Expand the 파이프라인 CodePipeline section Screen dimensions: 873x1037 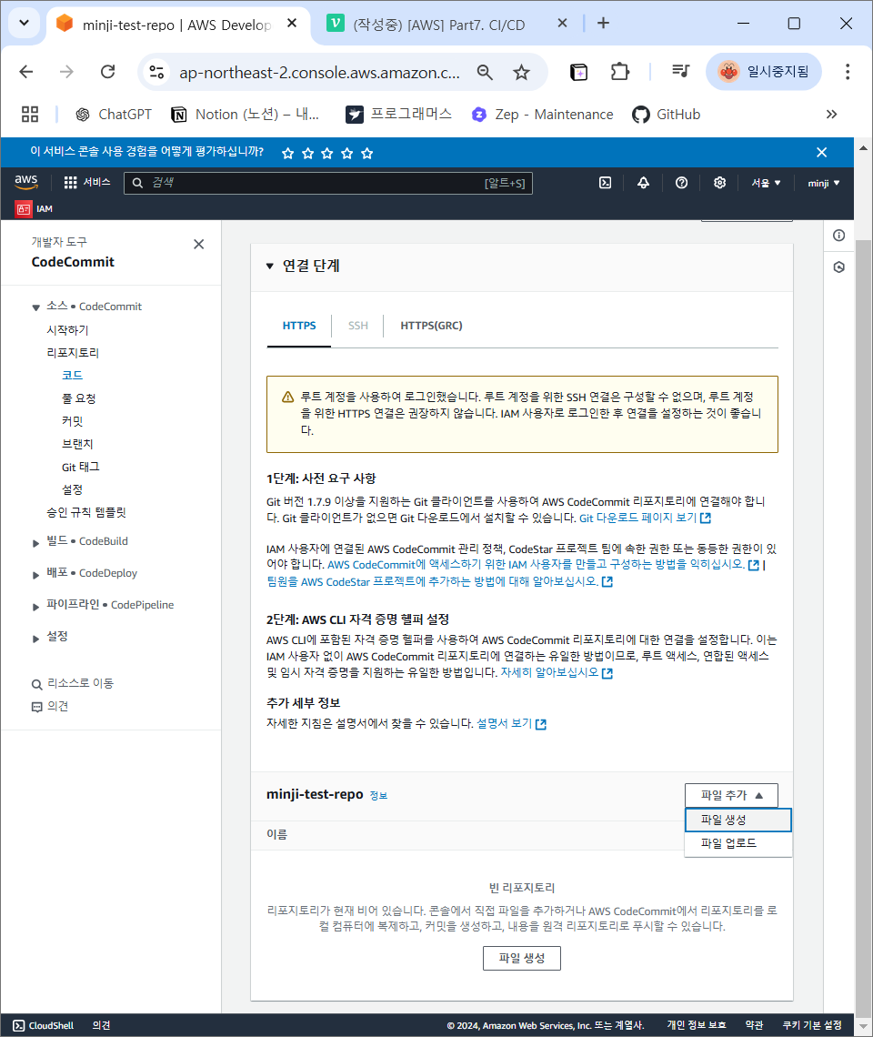pos(35,607)
